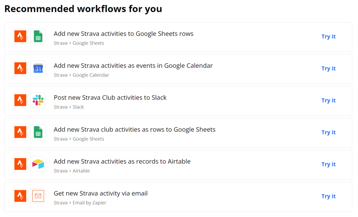Click Google Sheets icon in first workflow
358x217 pixels.
point(38,36)
